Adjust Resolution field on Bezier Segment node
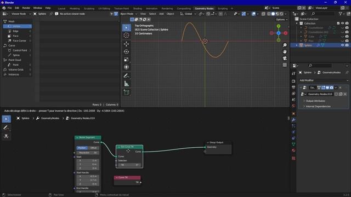Viewport: 351px width, 197px height. point(88,153)
